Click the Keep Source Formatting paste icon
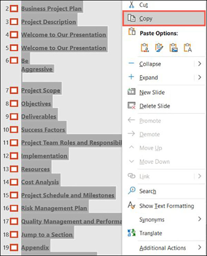Screen dimensions: 207x256 pos(159,48)
